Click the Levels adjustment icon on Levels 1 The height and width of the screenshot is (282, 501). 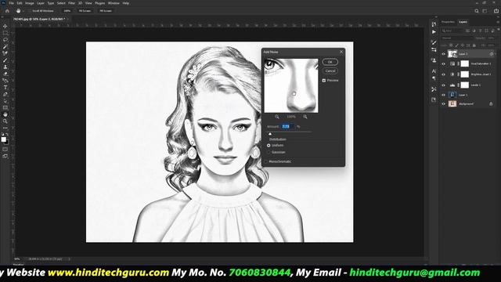[452, 85]
